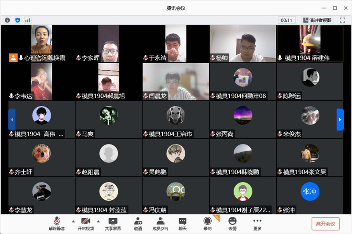352x234 pixels.
Task: Enter fullscreen mode icon
Action: click(x=342, y=20)
